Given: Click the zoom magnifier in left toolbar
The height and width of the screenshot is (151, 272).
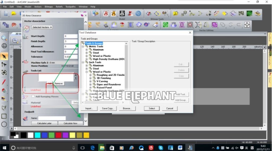Looking at the screenshot, I should click(4, 38).
